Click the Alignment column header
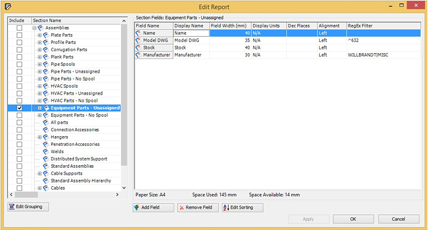 332,26
